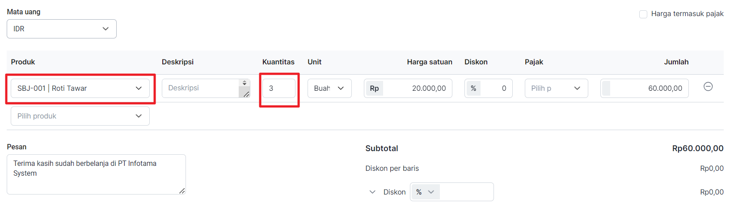Click the % discount type indicator
Screen dimensions: 734x203
pos(473,89)
